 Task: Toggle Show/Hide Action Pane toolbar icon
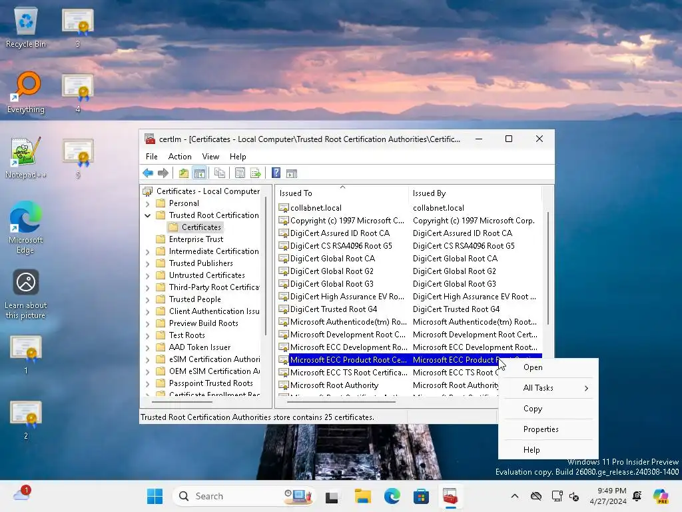click(x=292, y=173)
